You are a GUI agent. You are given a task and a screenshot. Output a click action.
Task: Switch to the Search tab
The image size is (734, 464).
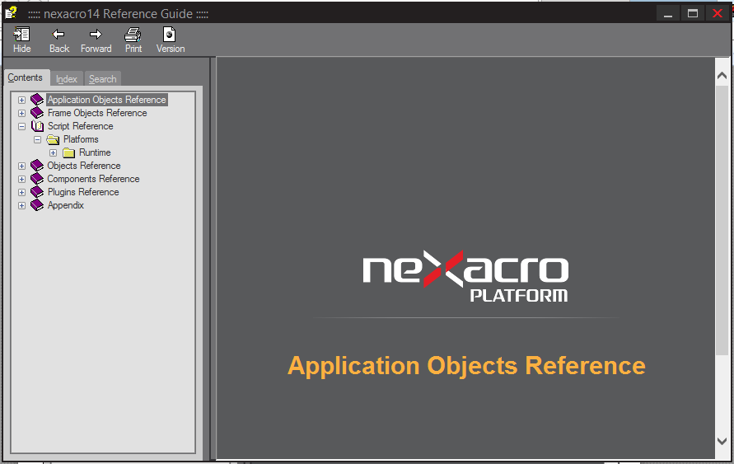pyautogui.click(x=102, y=79)
